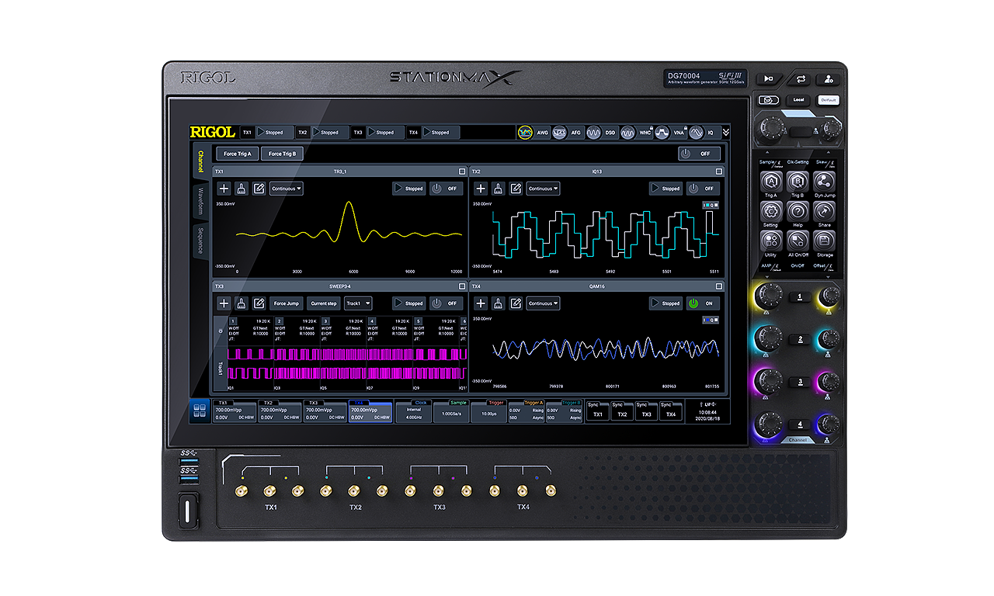
Task: Select TX1 channel settings in bottom bar
Action: (x=234, y=411)
